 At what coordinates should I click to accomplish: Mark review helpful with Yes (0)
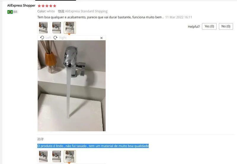click(x=209, y=26)
